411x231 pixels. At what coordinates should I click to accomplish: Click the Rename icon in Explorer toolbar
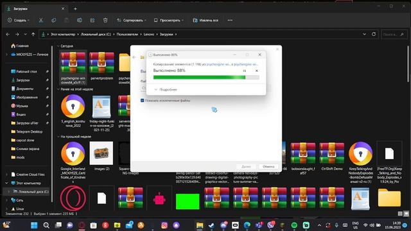pos(80,20)
